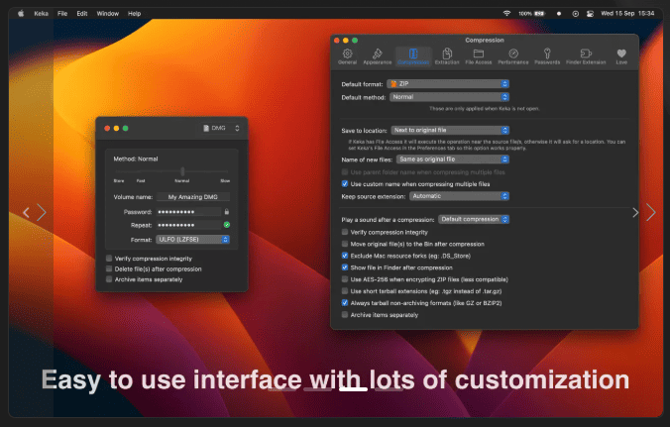Go to previous slide with left arrow
This screenshot has height=427, width=670.
(27, 212)
